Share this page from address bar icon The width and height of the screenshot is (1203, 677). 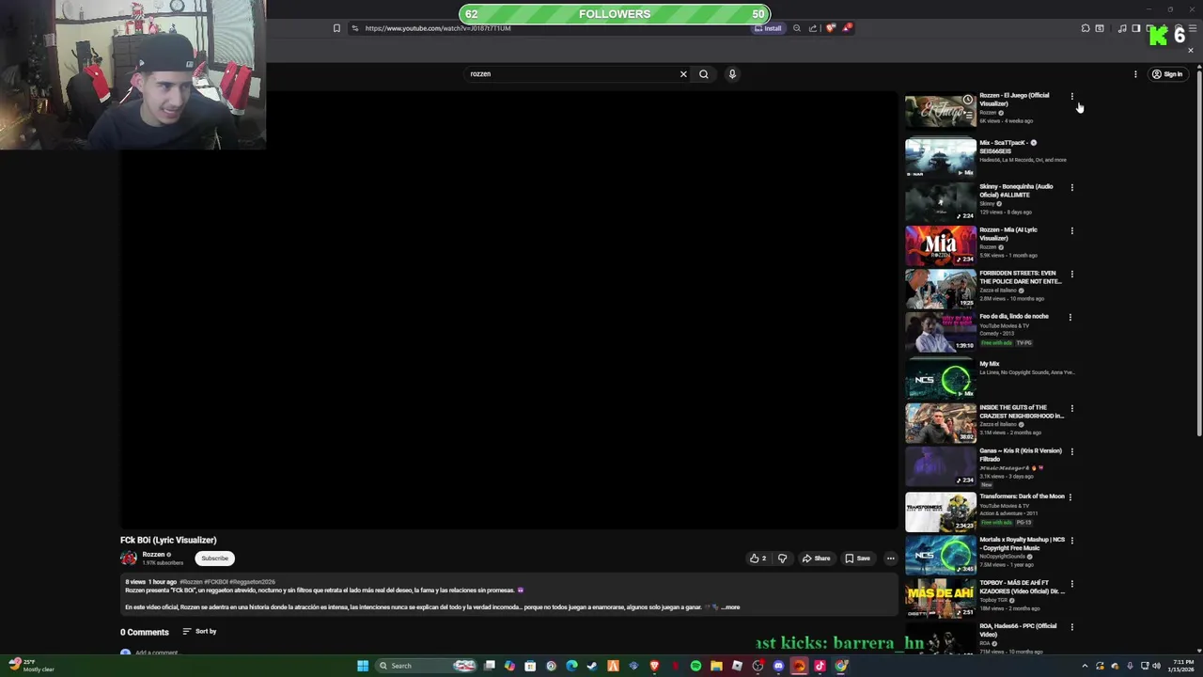813,28
